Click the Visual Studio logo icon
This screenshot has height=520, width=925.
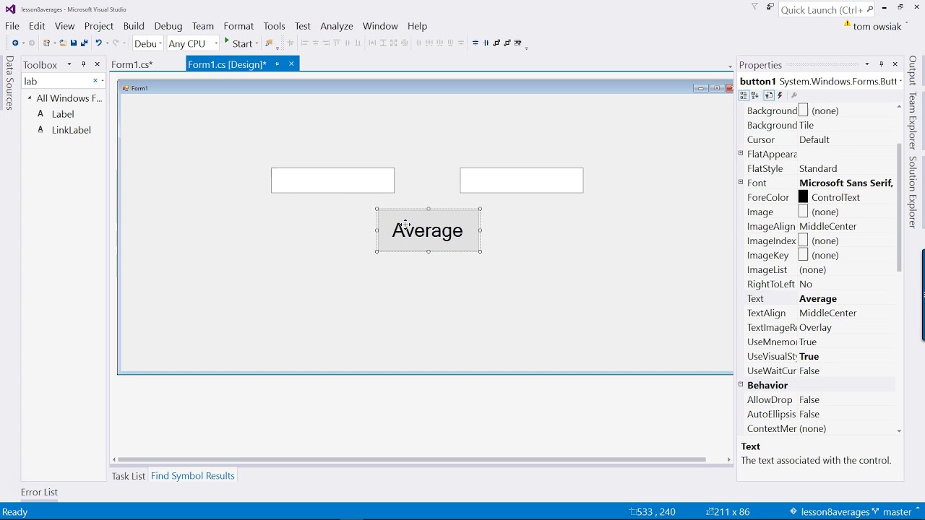[x=10, y=9]
